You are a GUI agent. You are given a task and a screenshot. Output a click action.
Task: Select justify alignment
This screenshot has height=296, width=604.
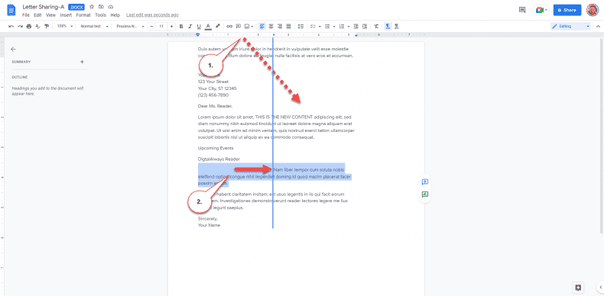(288, 26)
